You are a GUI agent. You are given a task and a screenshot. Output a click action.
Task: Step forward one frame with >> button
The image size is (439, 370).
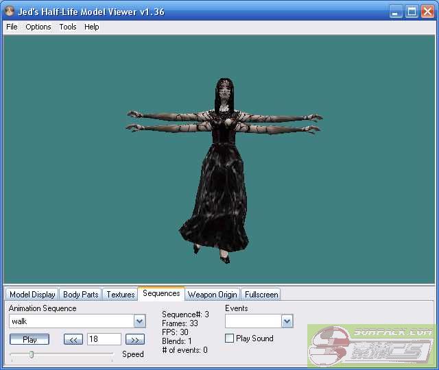(135, 340)
